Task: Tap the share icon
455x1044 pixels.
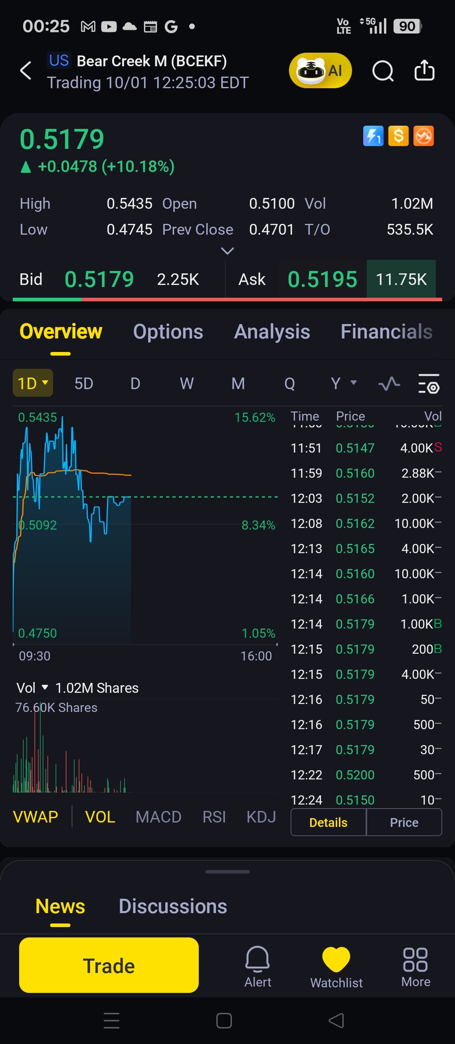Action: click(x=424, y=71)
